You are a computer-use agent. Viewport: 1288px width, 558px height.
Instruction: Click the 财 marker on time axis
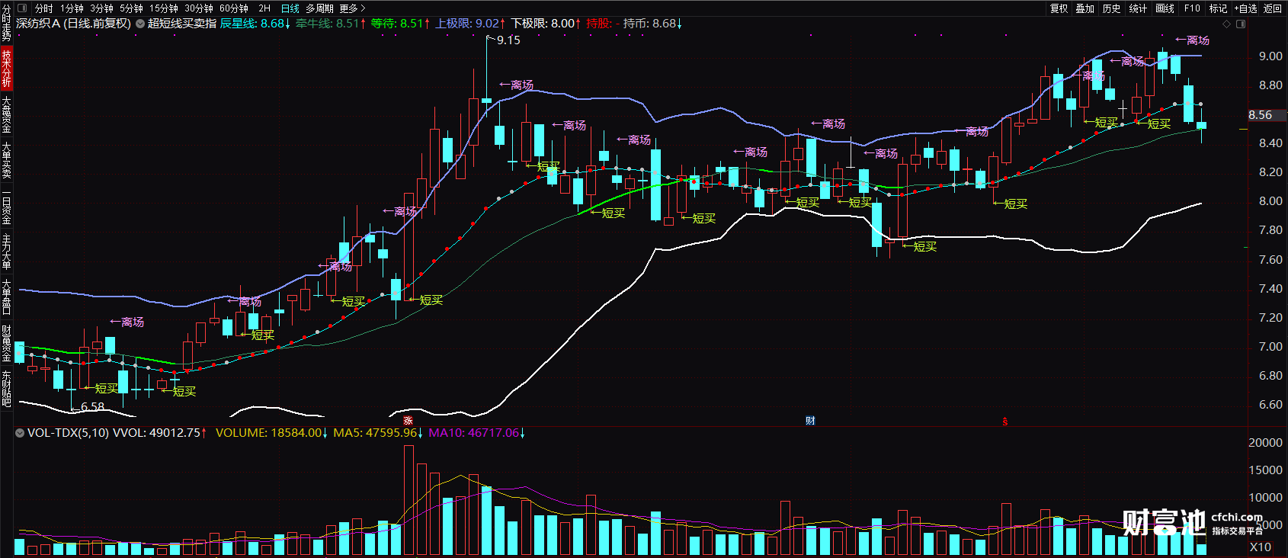pyautogui.click(x=810, y=421)
